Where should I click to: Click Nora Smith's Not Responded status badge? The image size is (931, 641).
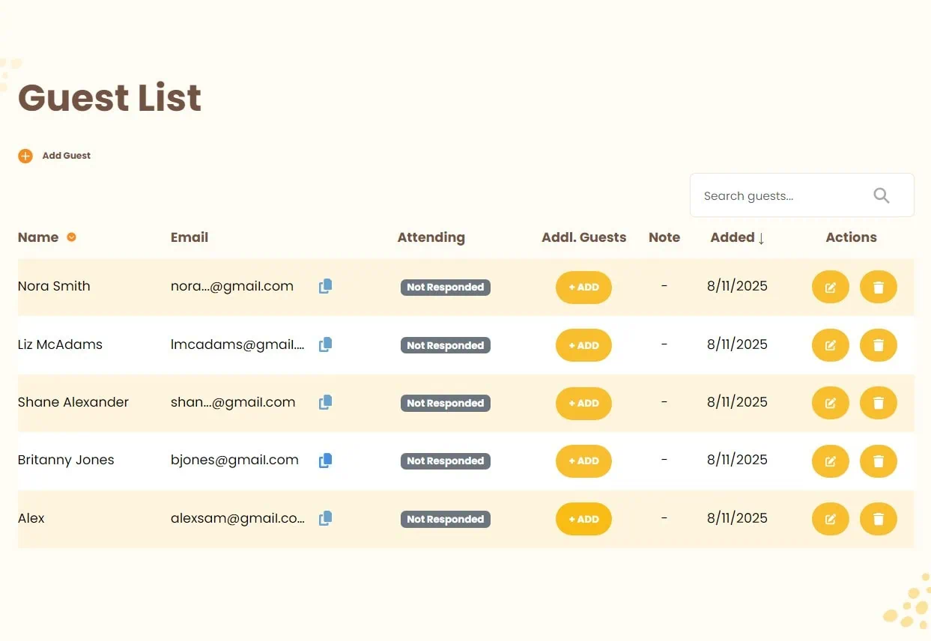tap(445, 287)
